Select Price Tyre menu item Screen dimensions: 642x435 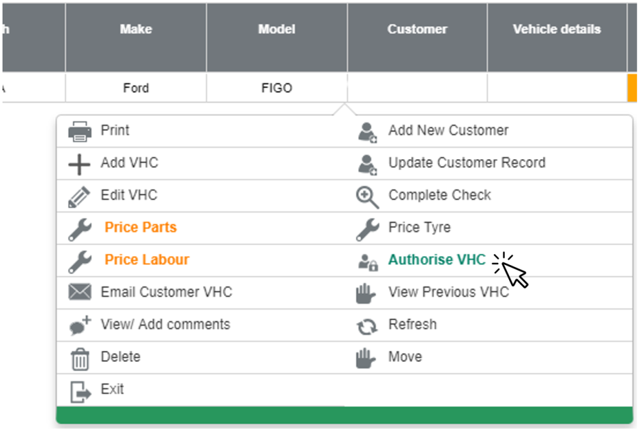pos(419,227)
